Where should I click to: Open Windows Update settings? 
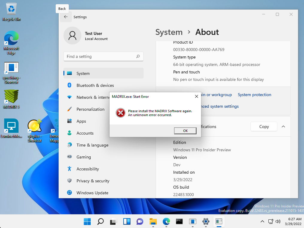click(103, 193)
